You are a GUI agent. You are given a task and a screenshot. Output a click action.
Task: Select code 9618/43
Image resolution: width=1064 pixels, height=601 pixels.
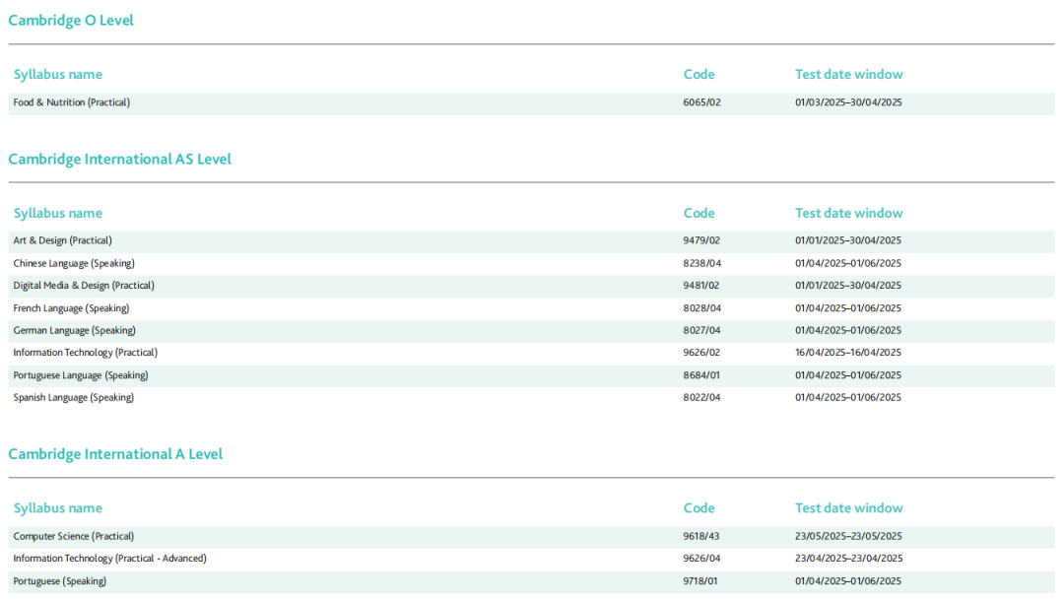(x=701, y=536)
